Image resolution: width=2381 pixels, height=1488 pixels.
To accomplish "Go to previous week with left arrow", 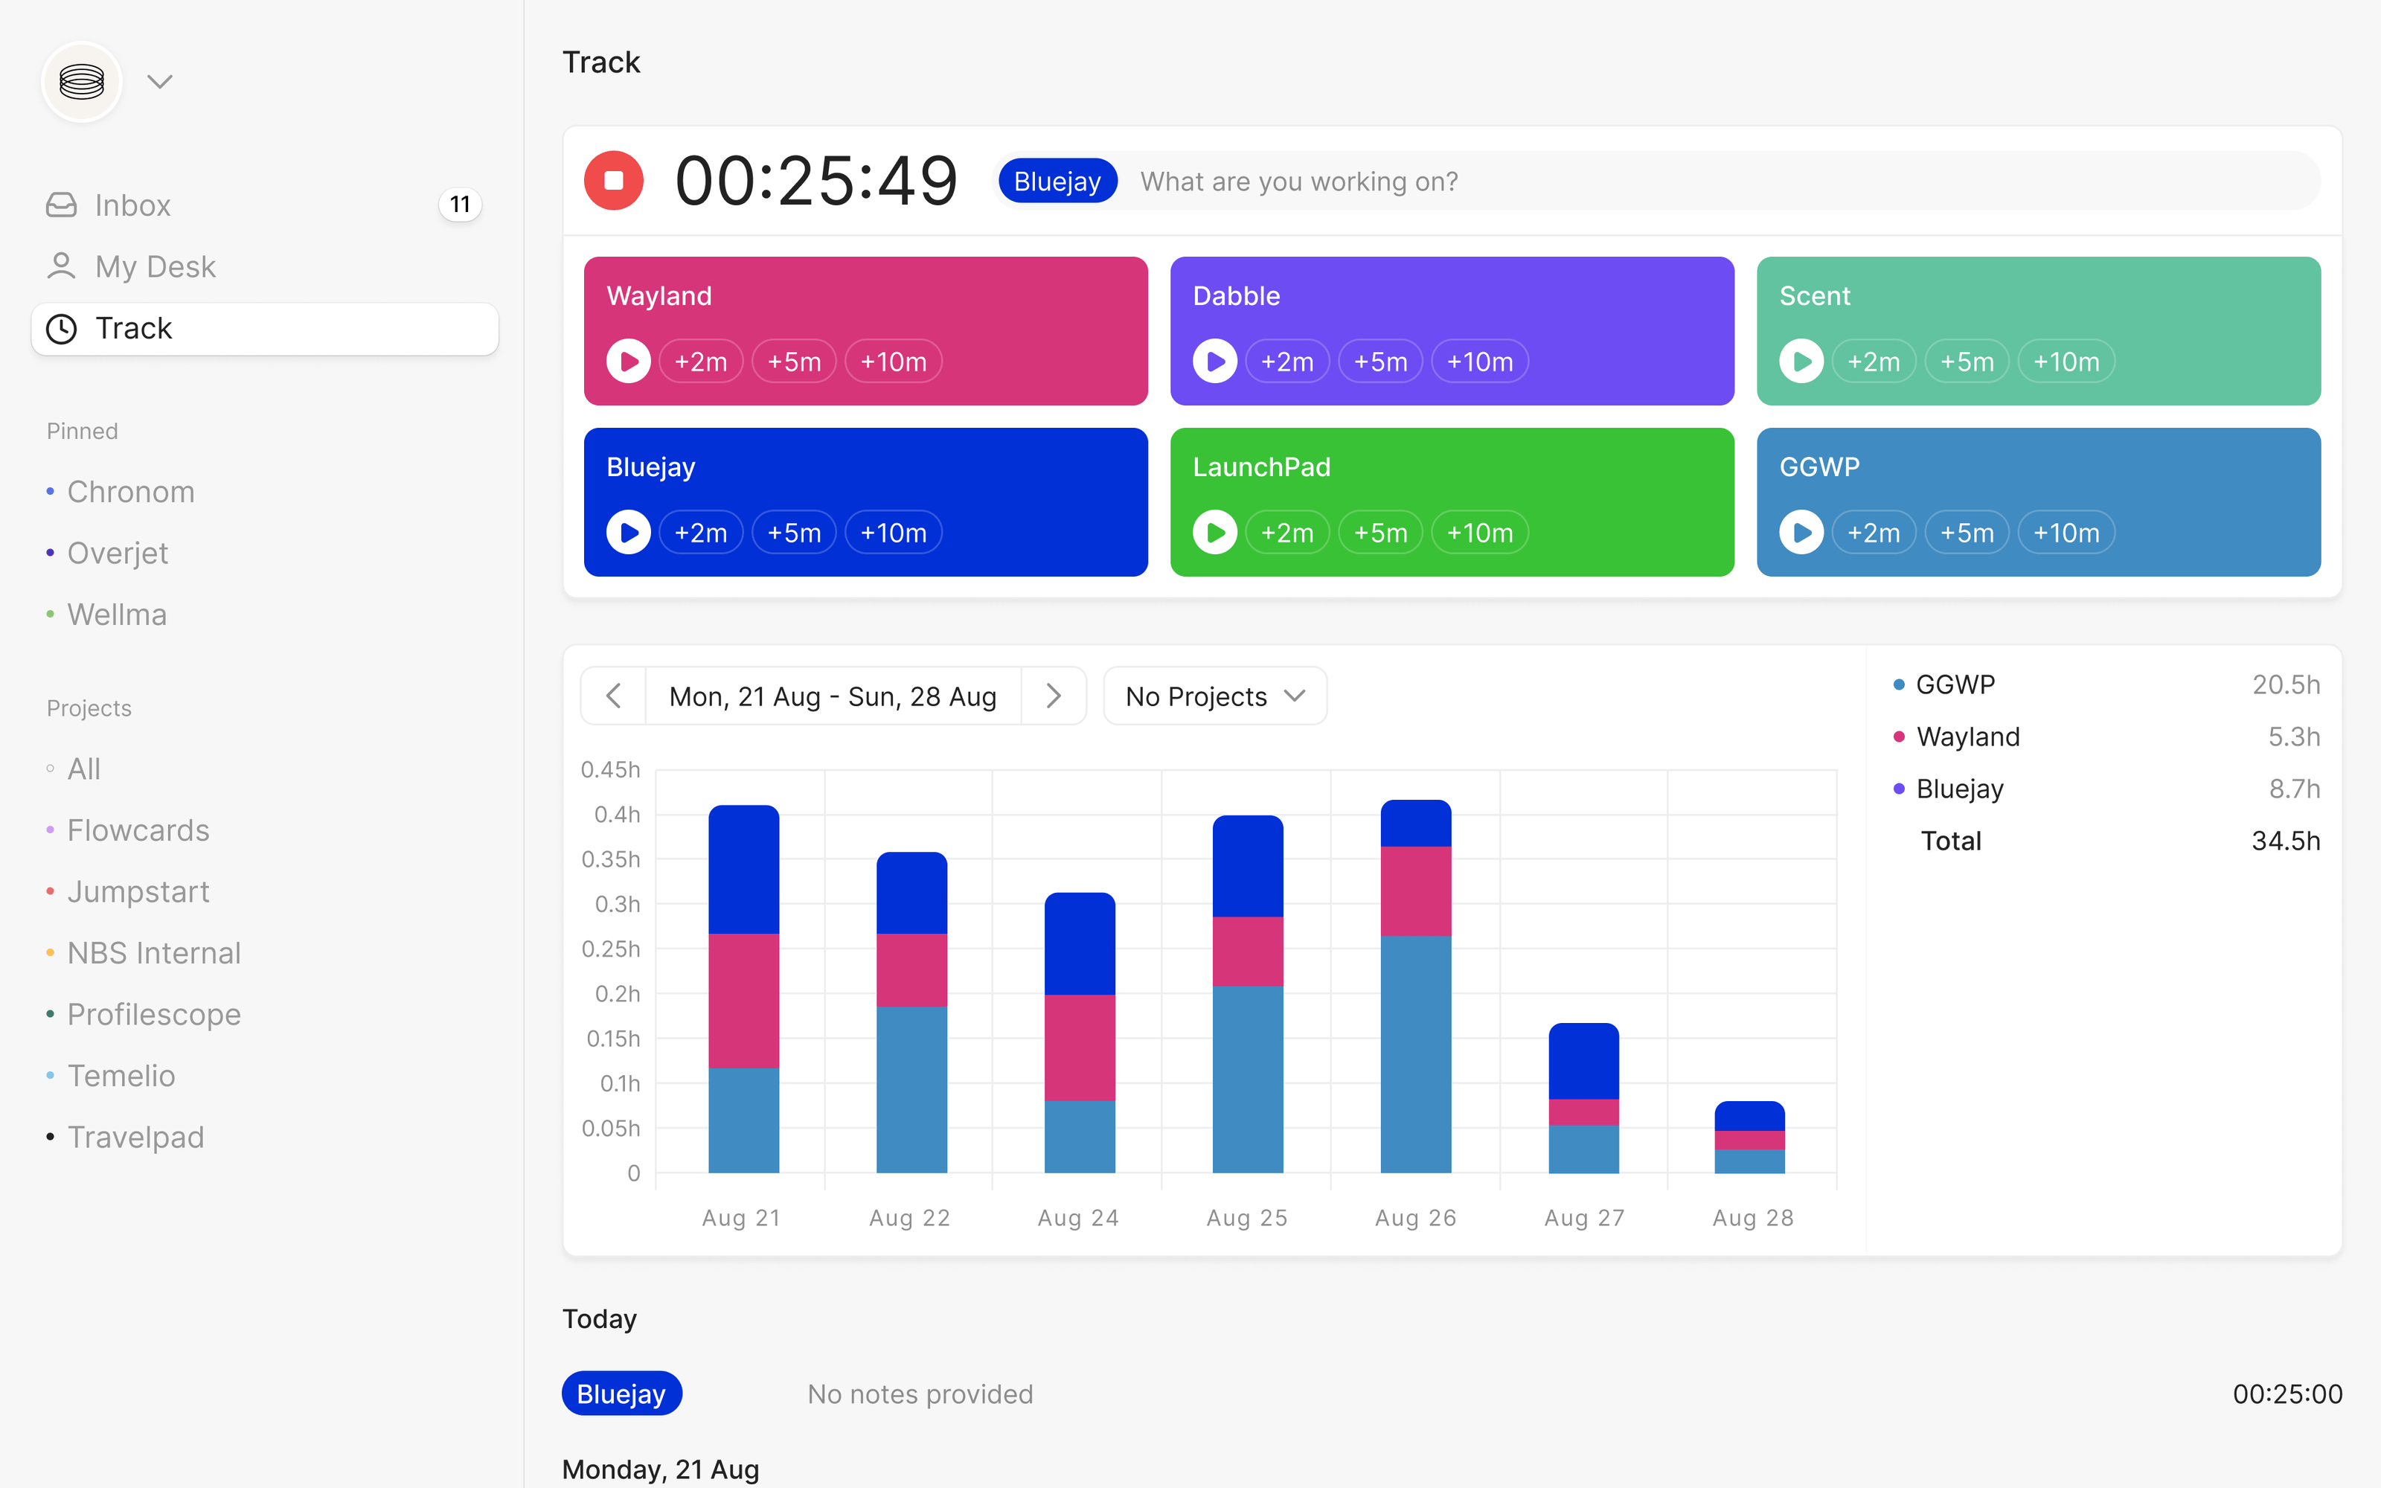I will pos(613,696).
